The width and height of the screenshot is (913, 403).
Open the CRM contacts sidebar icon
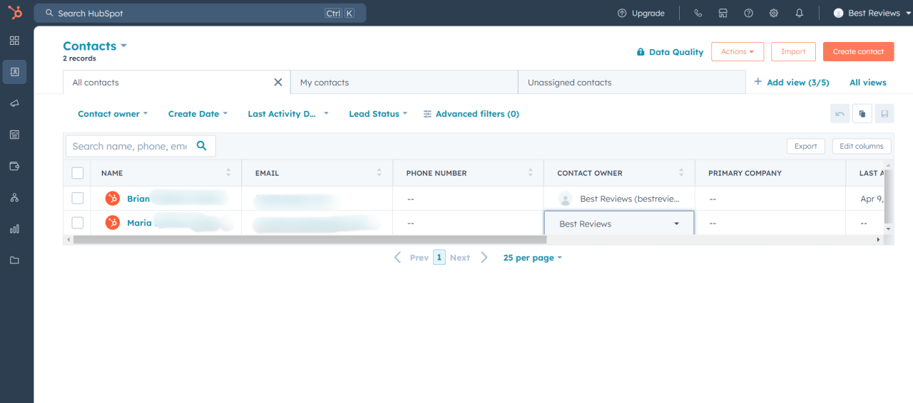14,72
